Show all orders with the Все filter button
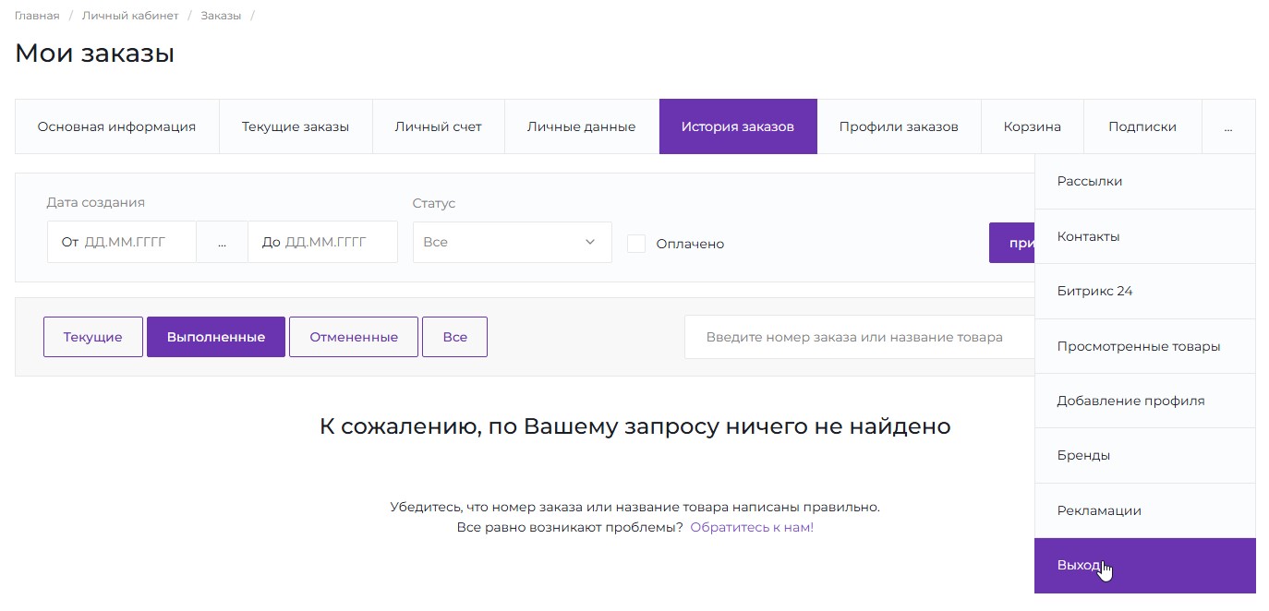 454,336
